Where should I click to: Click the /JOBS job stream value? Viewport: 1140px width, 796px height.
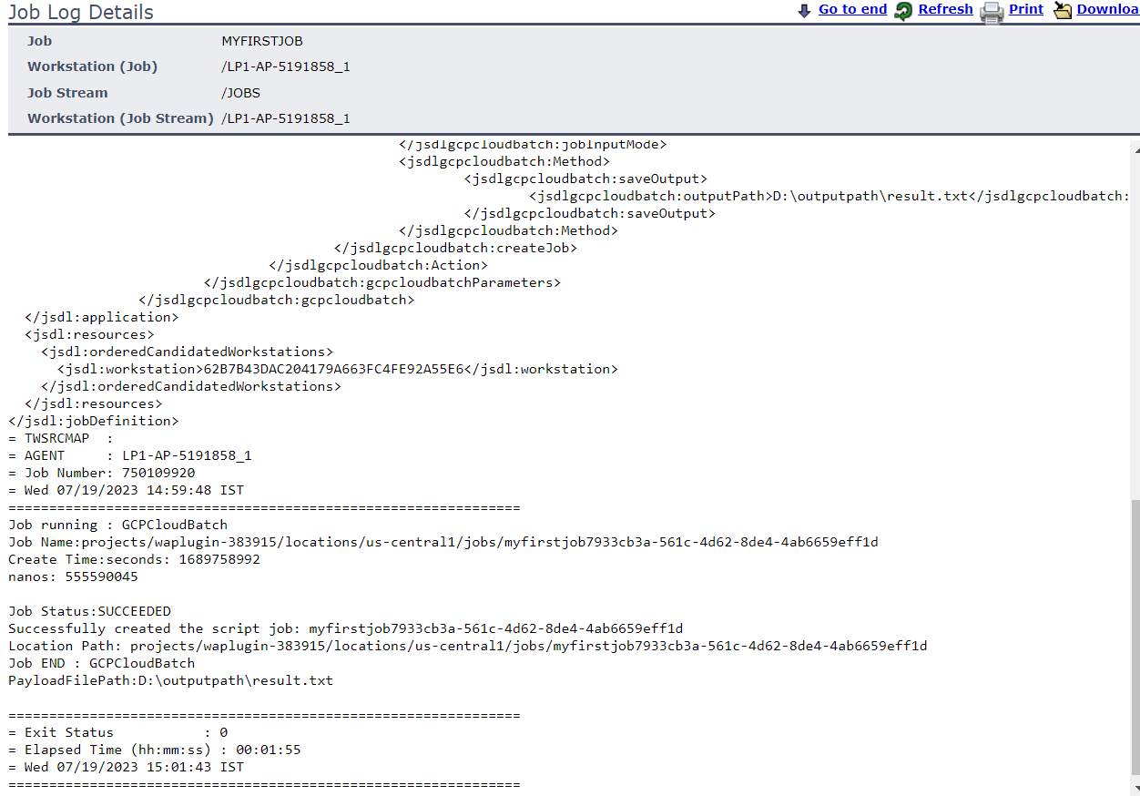(241, 93)
